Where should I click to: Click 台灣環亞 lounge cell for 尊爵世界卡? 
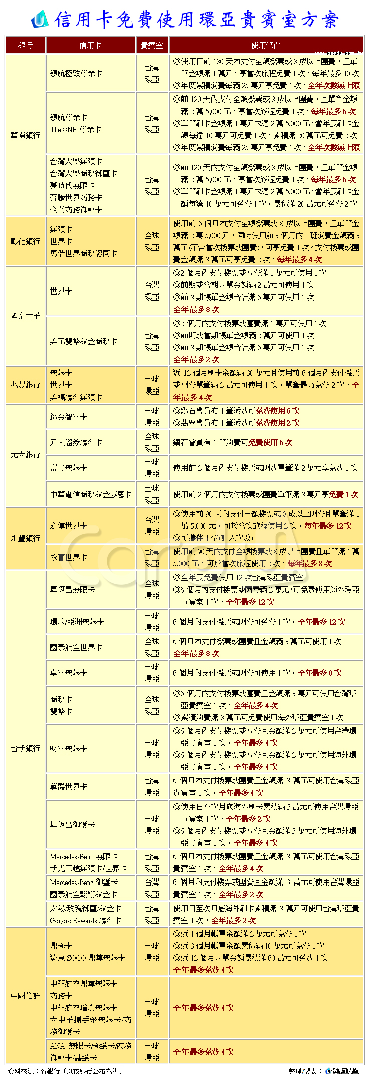click(152, 787)
